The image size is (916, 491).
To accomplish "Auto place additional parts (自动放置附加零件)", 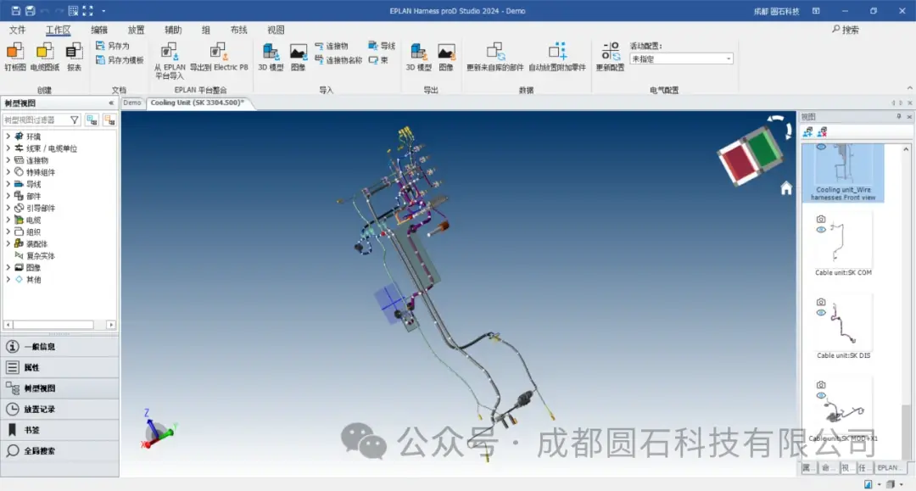I will [556, 57].
